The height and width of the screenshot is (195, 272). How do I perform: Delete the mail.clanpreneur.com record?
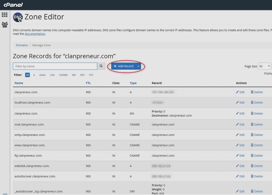coord(257,124)
